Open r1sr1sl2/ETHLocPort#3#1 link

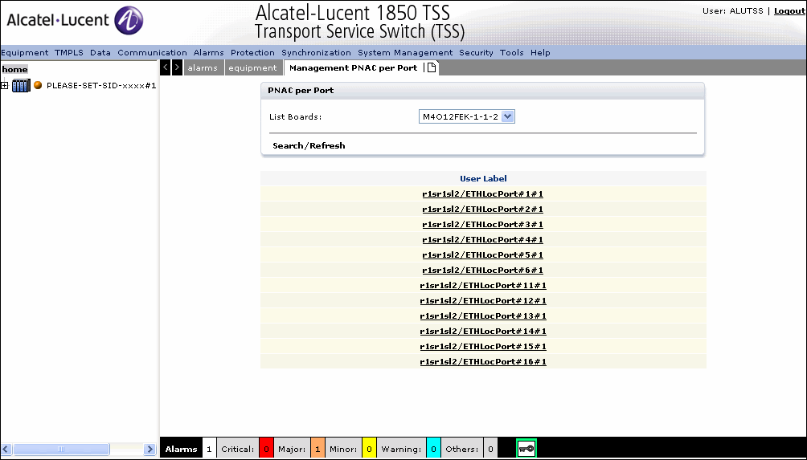click(x=483, y=224)
